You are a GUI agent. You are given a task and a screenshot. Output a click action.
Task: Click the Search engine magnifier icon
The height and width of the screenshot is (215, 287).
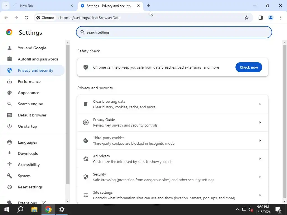pyautogui.click(x=9, y=104)
